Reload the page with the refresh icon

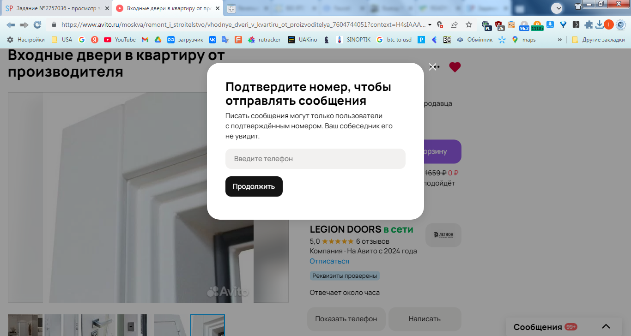click(37, 25)
